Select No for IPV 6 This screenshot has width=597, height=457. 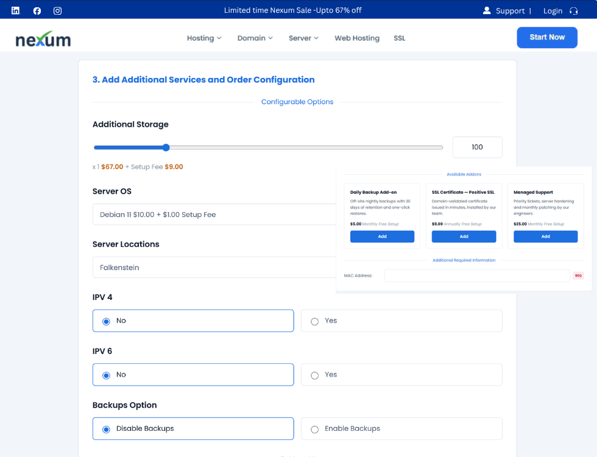coord(193,375)
